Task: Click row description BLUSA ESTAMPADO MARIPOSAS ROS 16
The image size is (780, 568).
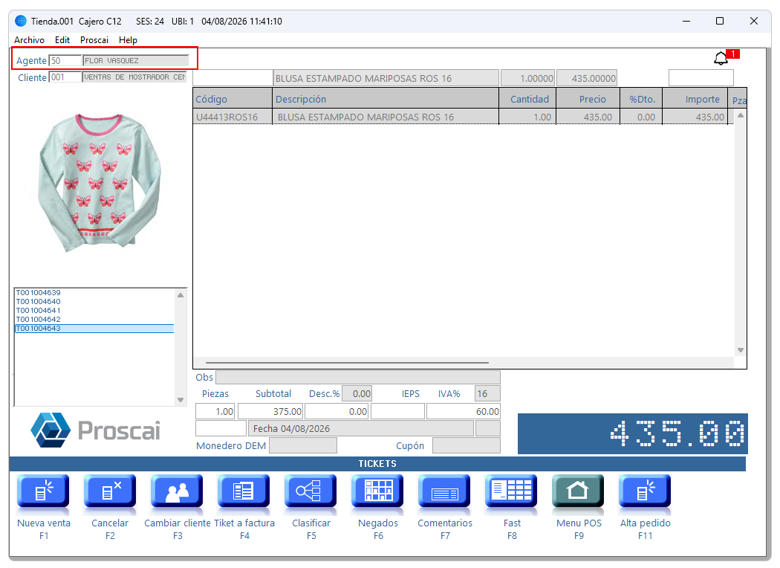Action: 386,117
